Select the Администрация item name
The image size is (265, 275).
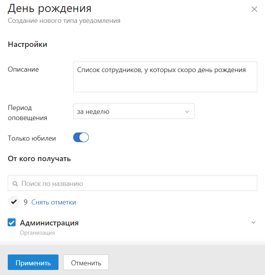[x=49, y=223]
